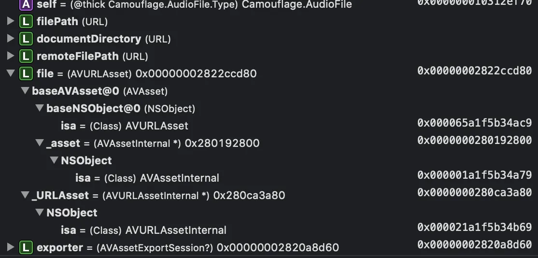The image size is (538, 258).
Task: Collapse the baseAVAsset@0 node
Action: point(25,91)
